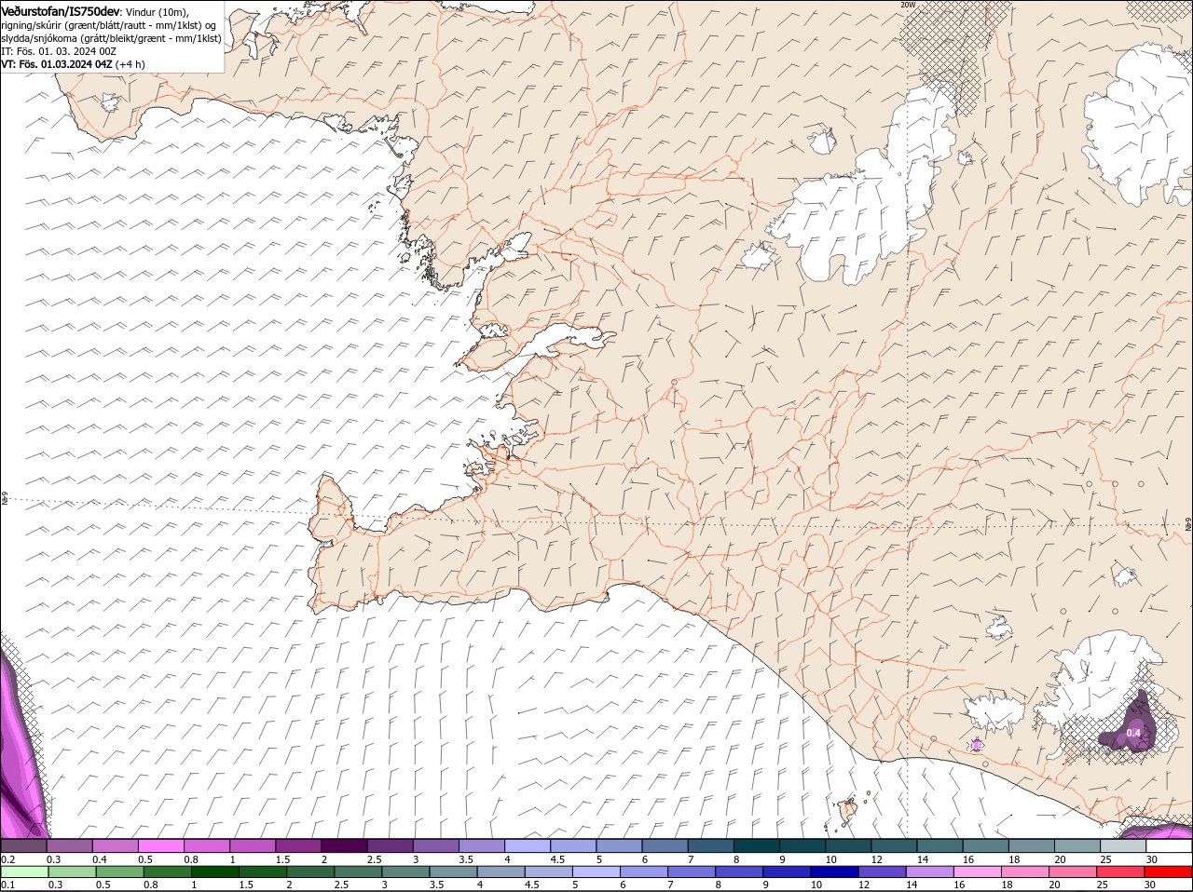The image size is (1193, 892).
Task: Pick bottom legend swatch between 20 and 25
Action: (x=1072, y=872)
